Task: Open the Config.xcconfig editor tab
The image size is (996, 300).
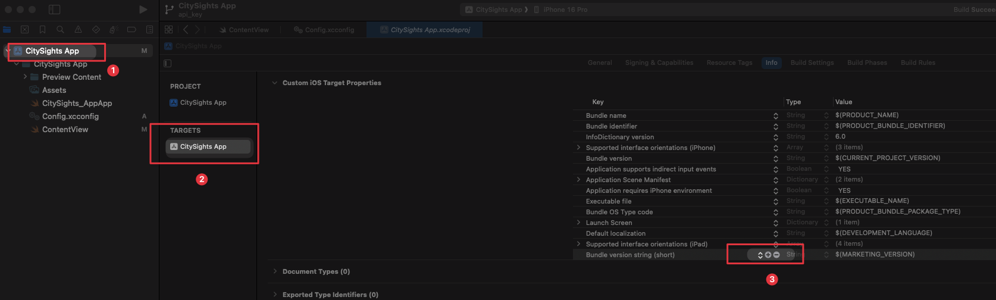Action: [324, 30]
